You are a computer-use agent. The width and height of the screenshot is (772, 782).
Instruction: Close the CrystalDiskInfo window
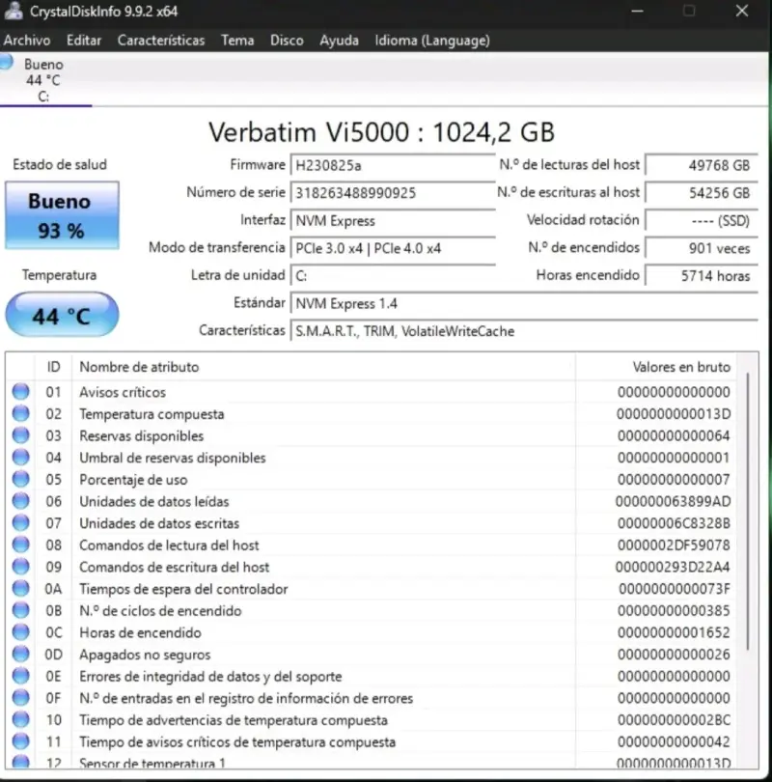point(742,11)
